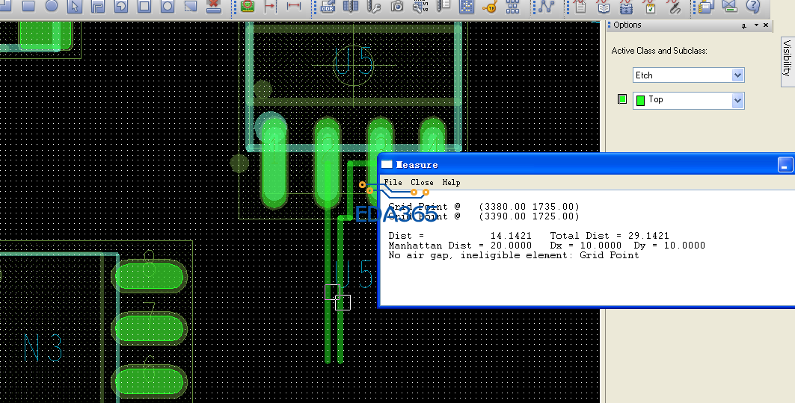Select the Shape Add Circle tool
This screenshot has width=795, height=403.
[52, 6]
